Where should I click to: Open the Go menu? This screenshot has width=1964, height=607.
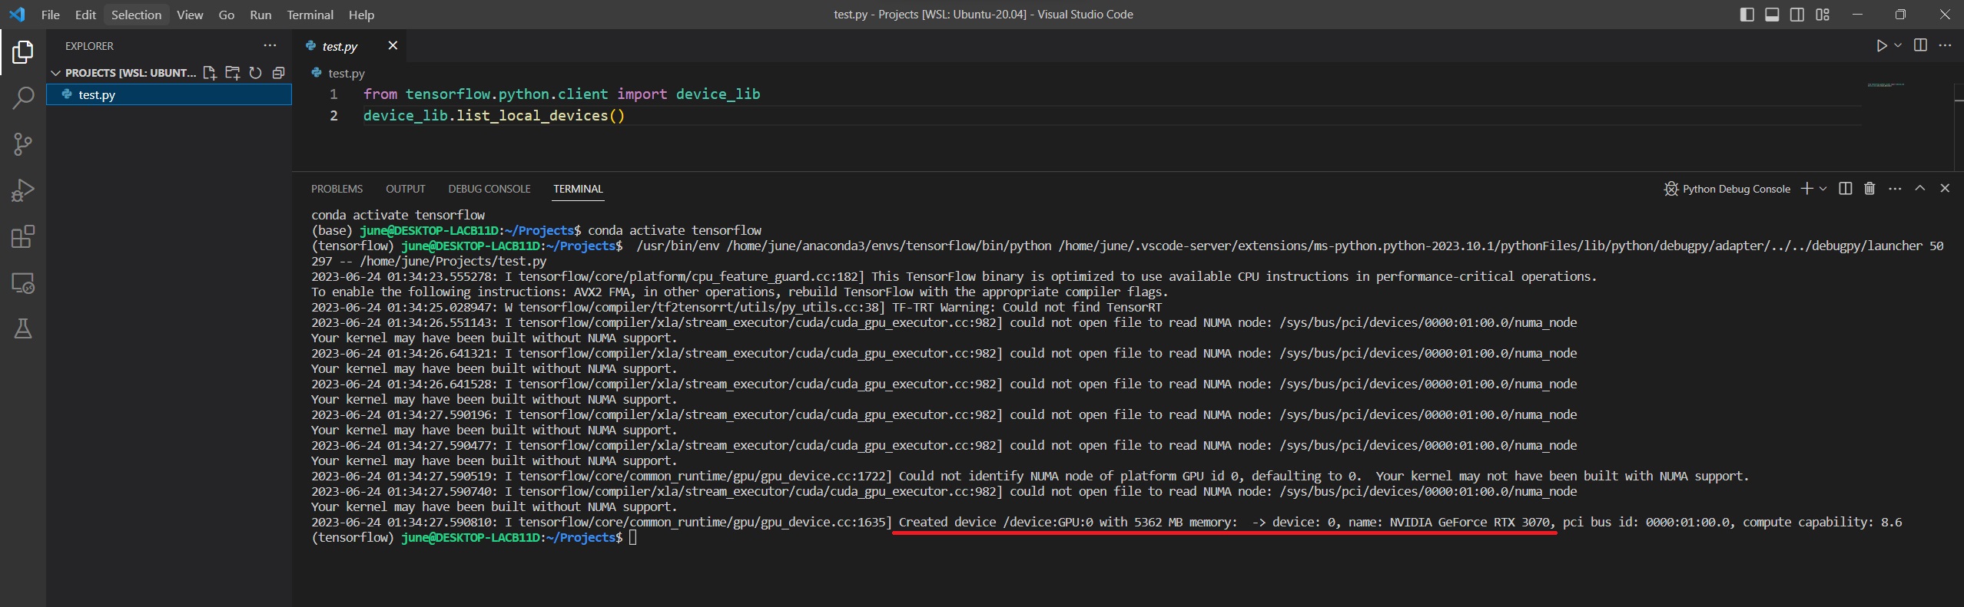(226, 15)
